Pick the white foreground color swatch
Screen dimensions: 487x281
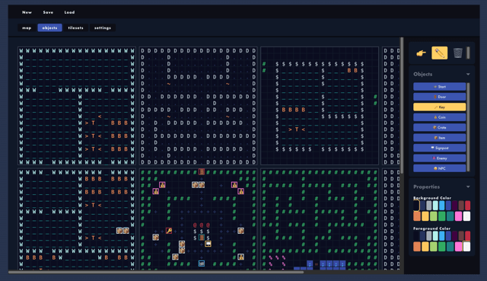click(x=466, y=247)
